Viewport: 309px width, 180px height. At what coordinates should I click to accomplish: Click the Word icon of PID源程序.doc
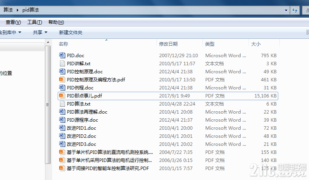[x=62, y=120]
